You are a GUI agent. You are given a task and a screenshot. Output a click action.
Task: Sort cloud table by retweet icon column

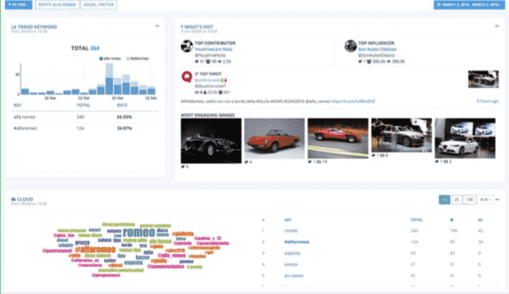click(480, 220)
